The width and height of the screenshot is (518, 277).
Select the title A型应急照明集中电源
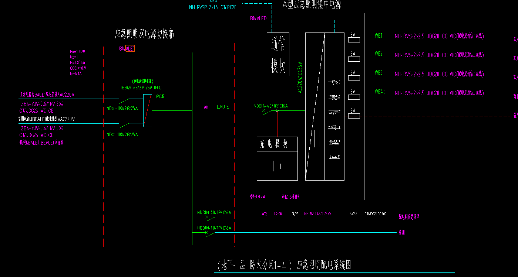point(312,5)
